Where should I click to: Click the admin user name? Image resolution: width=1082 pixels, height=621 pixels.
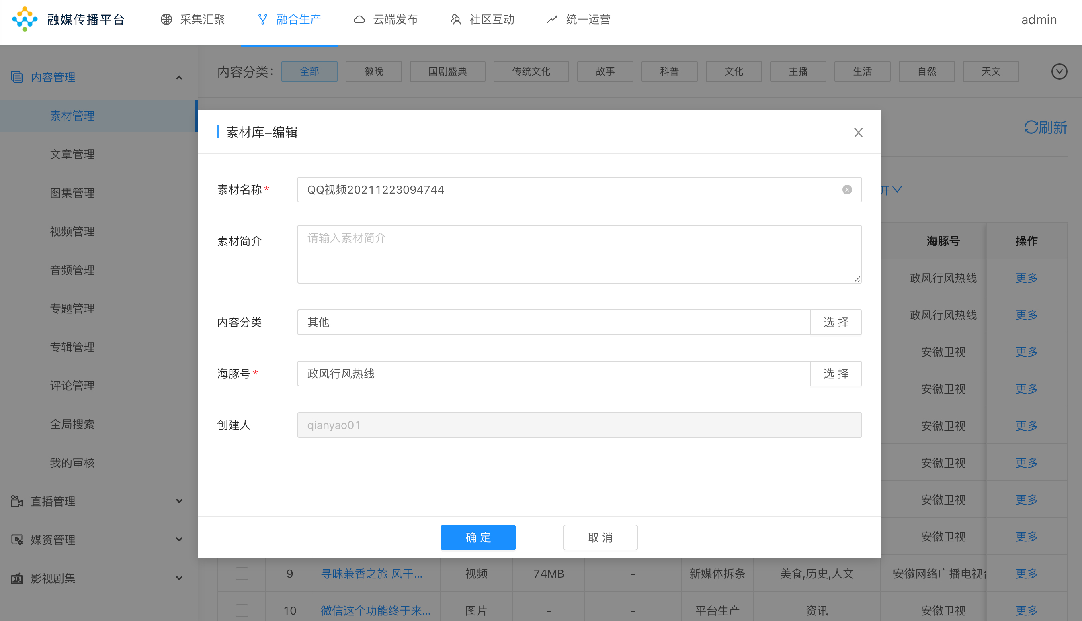coord(1039,20)
